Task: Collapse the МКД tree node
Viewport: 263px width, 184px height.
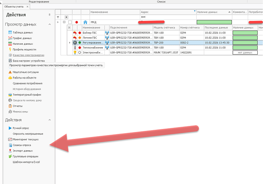Action: (x=64, y=22)
